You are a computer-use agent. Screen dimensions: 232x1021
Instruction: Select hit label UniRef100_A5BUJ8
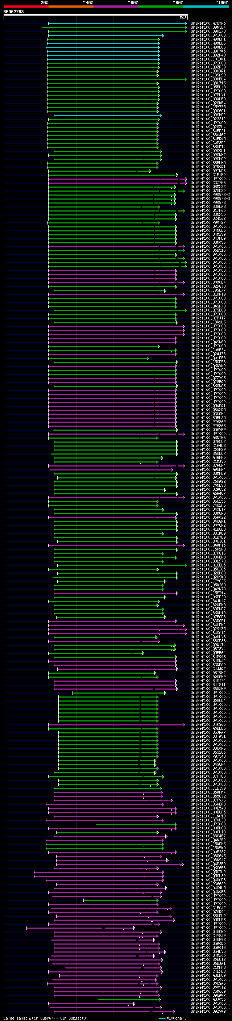click(208, 87)
